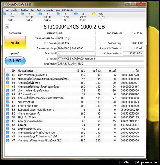The image size is (160, 165).
Task: Open the ภาษา(Language) menu
Action: coord(65,10)
